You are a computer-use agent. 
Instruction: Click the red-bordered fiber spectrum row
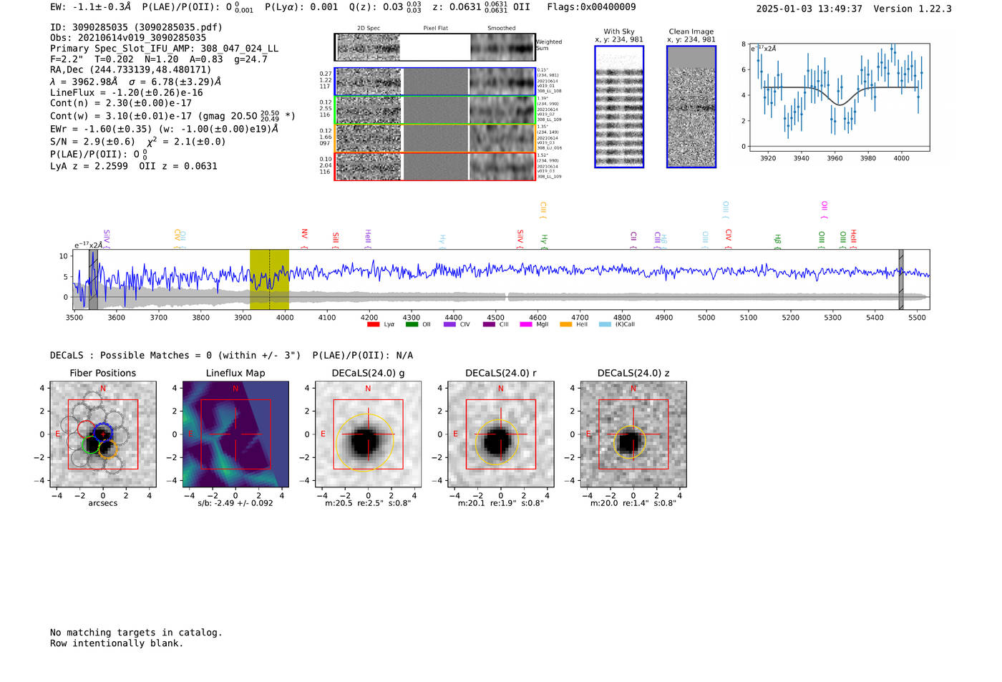(x=434, y=167)
